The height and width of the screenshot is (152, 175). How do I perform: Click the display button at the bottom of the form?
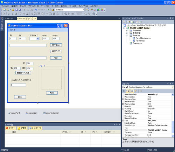point(20,97)
